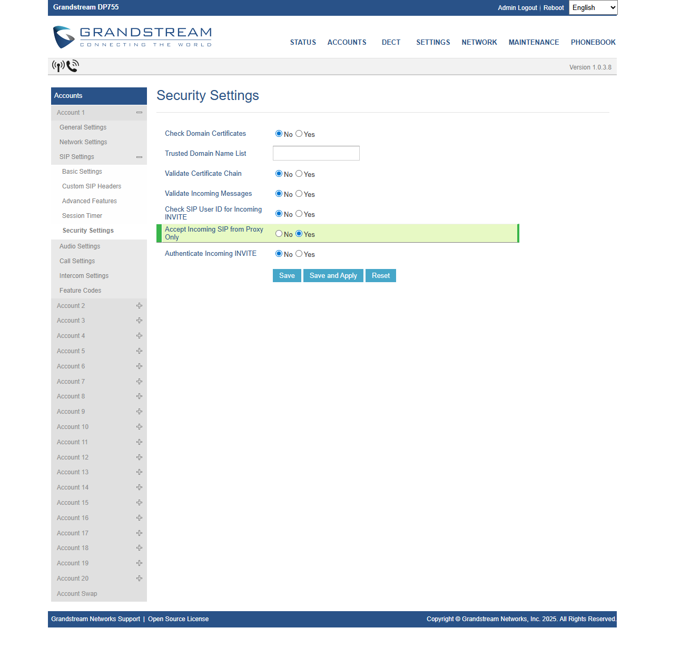Expand Account 2 with the plus icon

point(139,306)
